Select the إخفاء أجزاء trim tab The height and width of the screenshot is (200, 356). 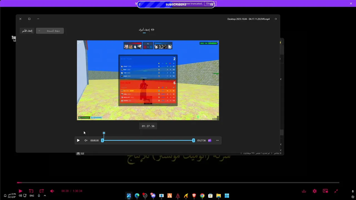pyautogui.click(x=147, y=30)
